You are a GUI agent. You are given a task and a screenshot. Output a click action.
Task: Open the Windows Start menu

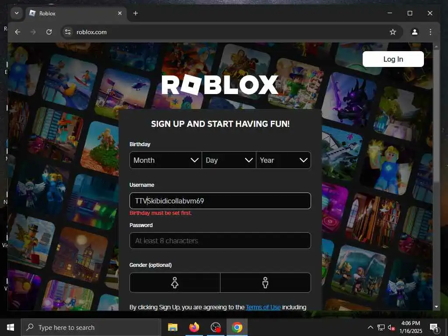[10, 327]
